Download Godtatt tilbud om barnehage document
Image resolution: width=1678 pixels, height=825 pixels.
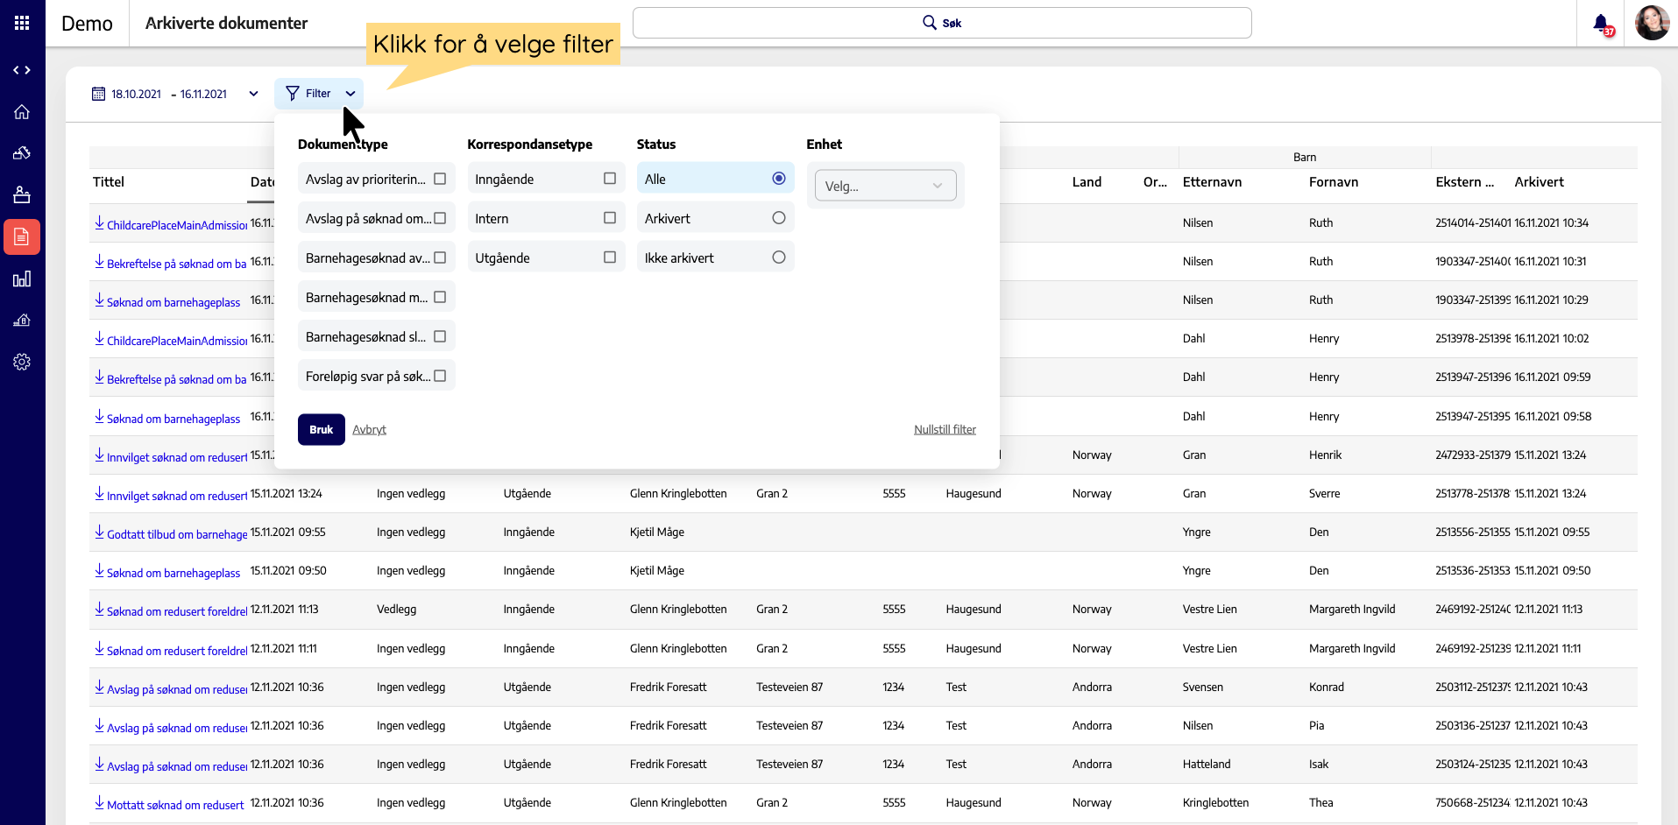(x=99, y=532)
